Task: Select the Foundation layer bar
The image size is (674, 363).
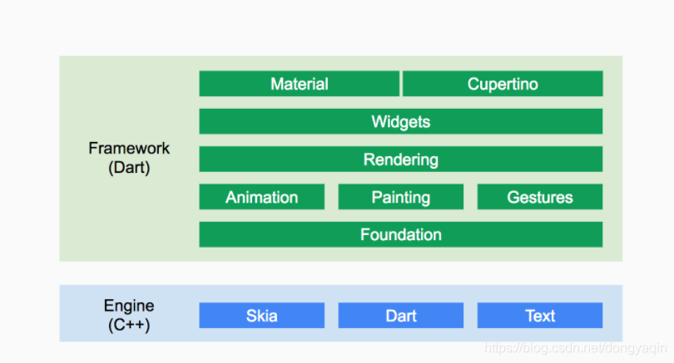Action: click(400, 234)
